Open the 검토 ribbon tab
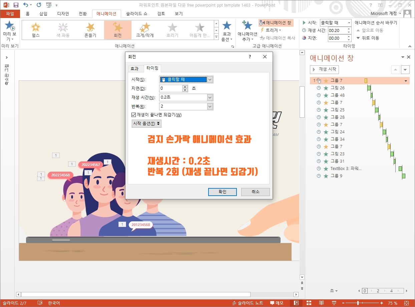Viewport: 415px width, 307px height. tap(161, 14)
